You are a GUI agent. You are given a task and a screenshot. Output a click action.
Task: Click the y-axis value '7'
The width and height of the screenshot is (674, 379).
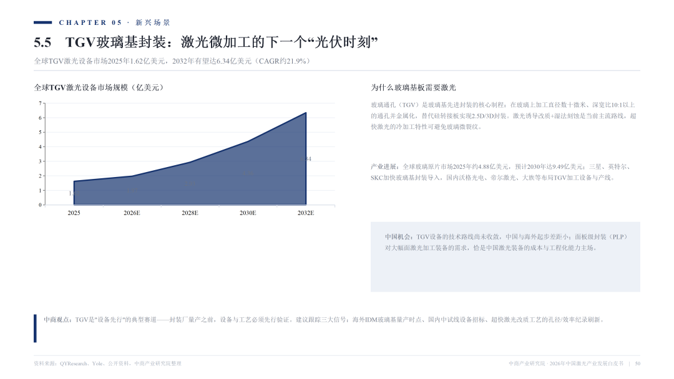click(x=40, y=103)
